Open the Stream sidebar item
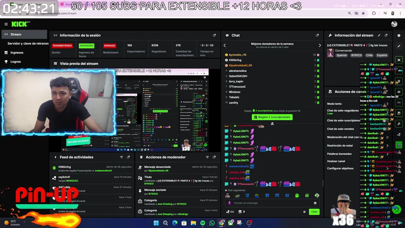 24,34
